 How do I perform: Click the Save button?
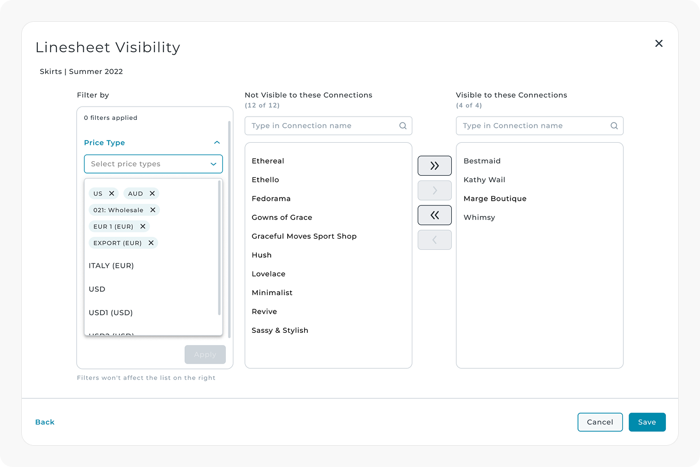point(647,422)
